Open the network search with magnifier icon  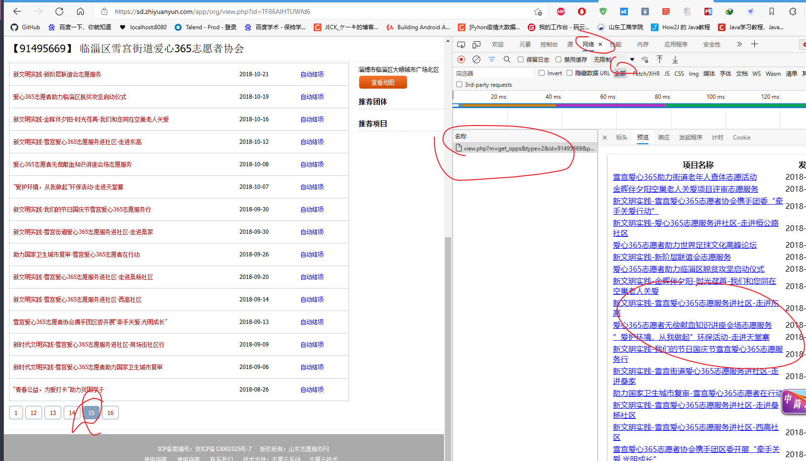507,59
